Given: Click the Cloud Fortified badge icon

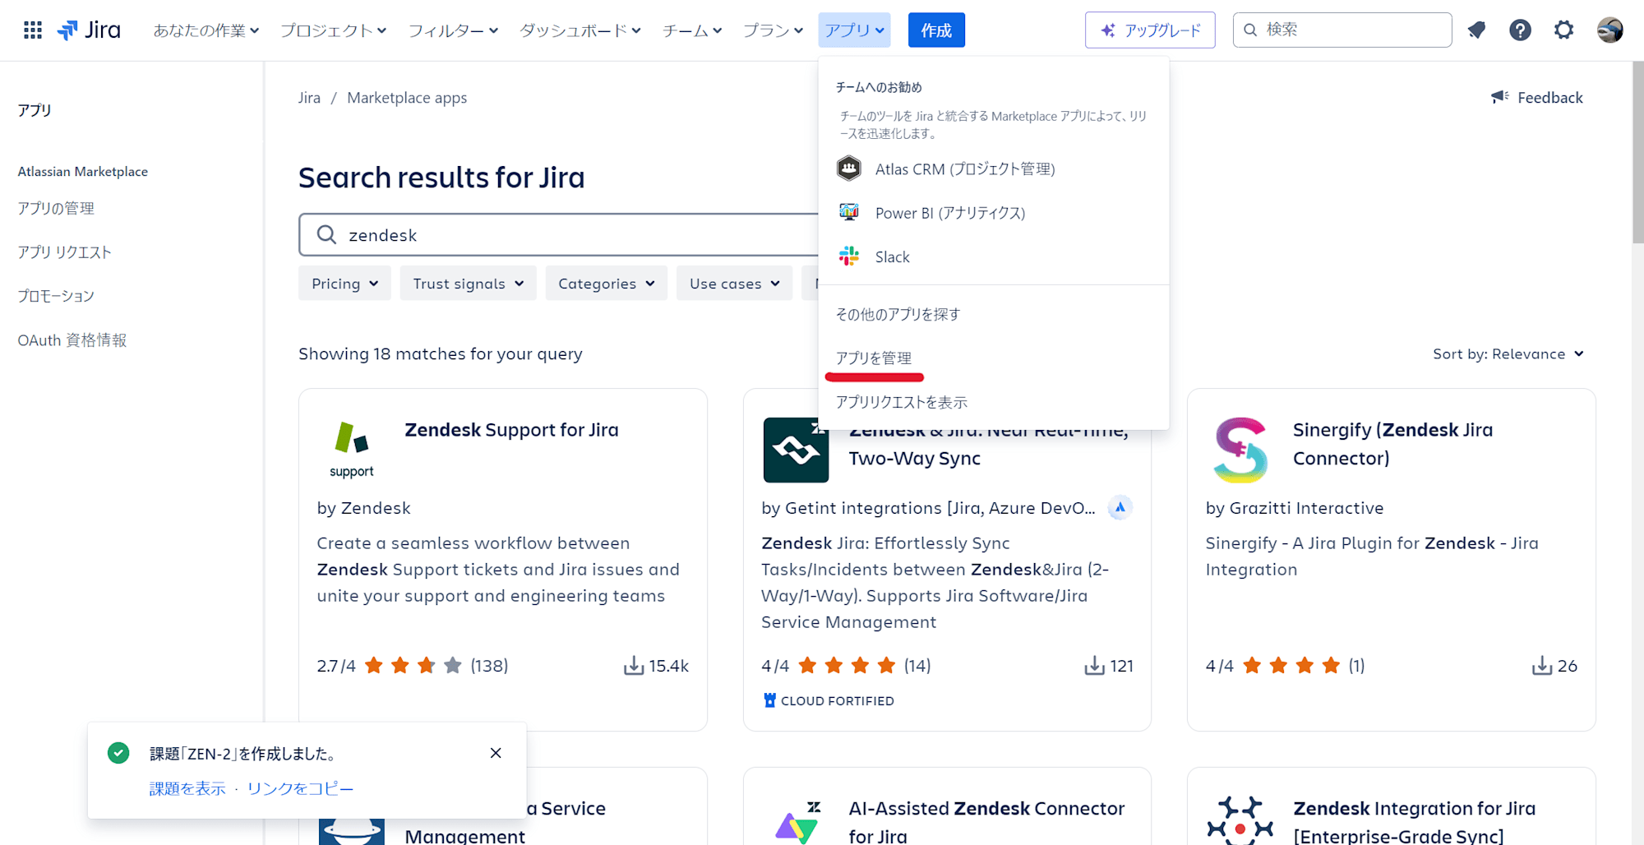Looking at the screenshot, I should (x=769, y=700).
